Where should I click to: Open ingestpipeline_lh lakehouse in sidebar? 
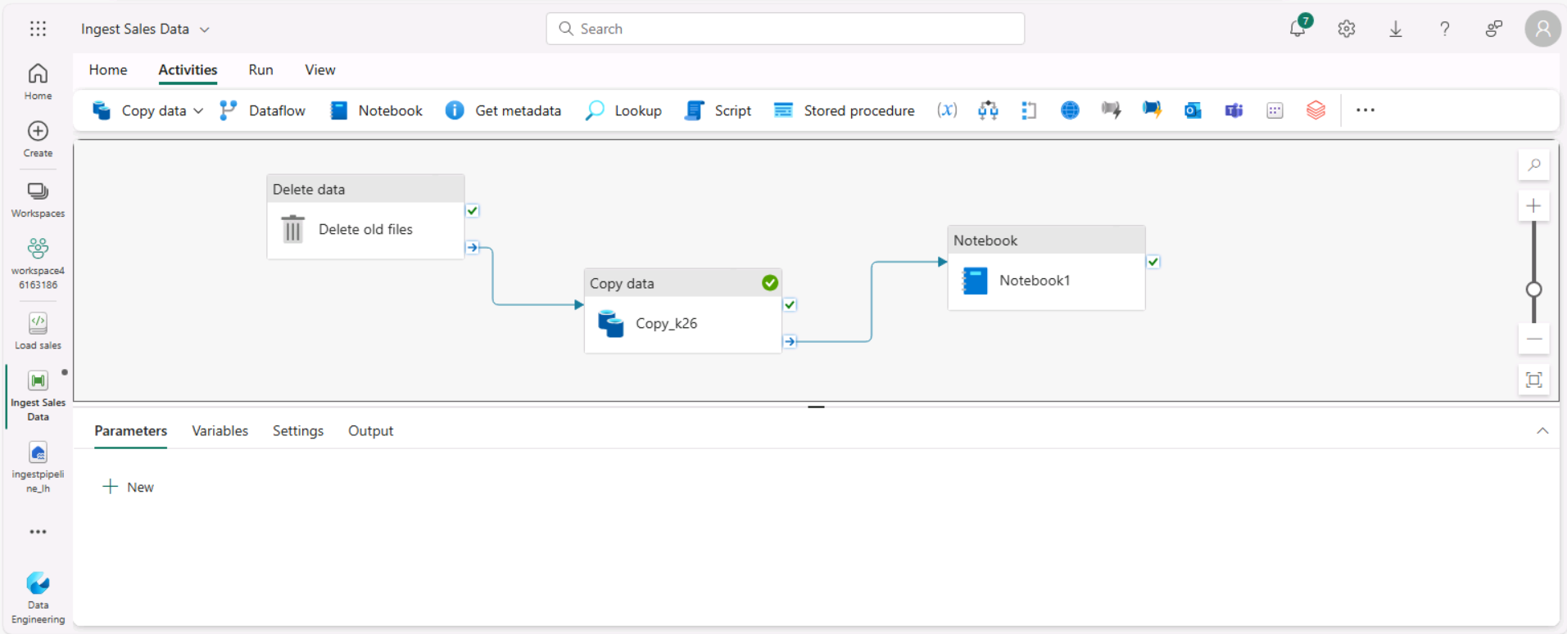pos(38,467)
